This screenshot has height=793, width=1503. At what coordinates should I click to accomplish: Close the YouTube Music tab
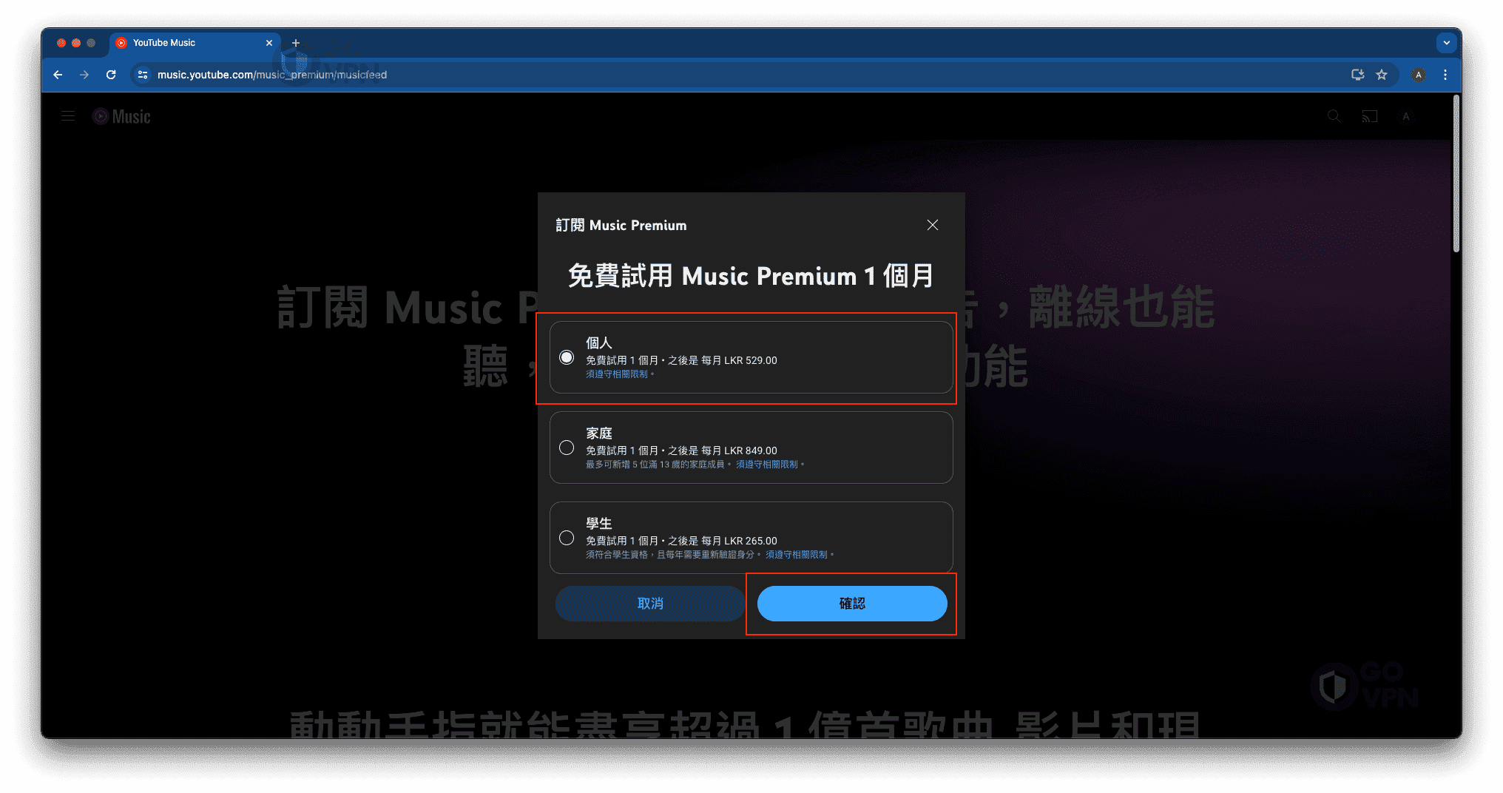click(269, 43)
